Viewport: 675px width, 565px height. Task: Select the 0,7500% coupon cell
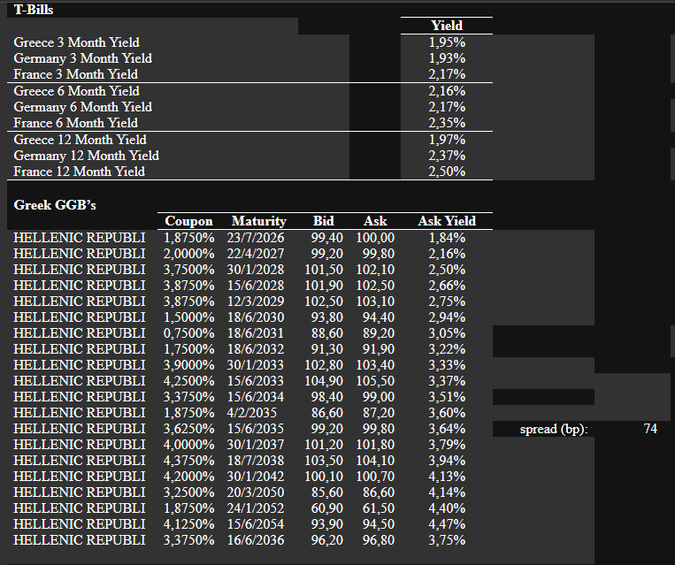coord(189,332)
